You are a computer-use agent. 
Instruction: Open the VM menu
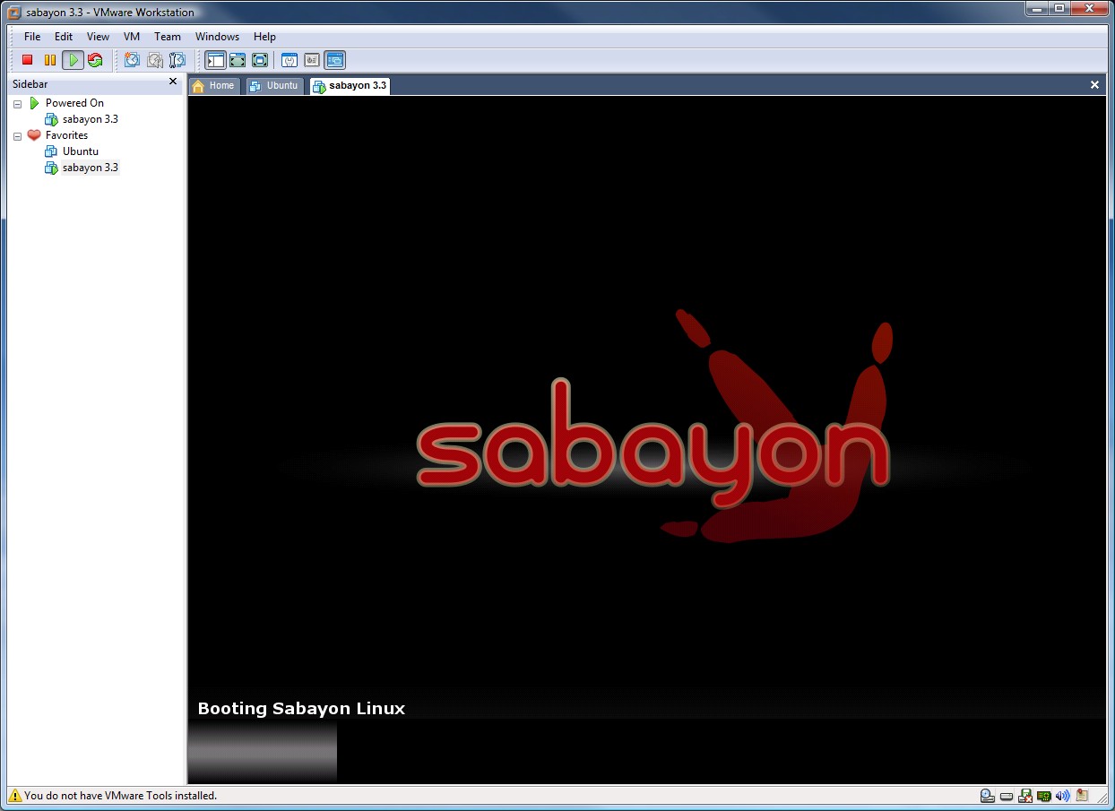pos(132,37)
